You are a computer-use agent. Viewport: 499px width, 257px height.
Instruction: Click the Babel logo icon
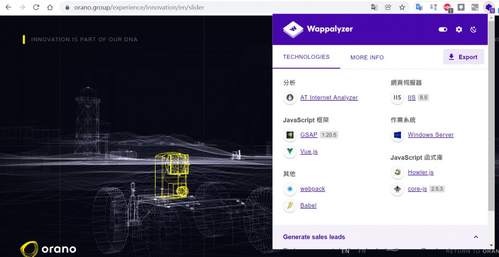[290, 206]
